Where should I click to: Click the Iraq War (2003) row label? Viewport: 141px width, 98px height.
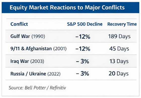(27, 61)
